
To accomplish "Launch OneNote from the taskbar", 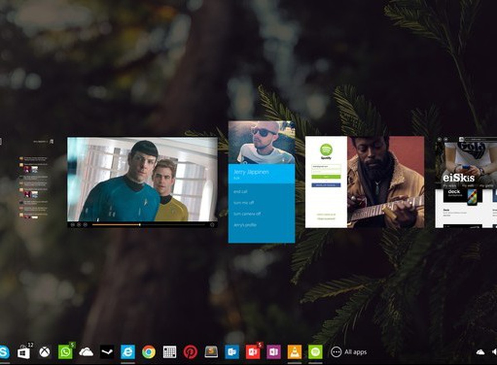I will (x=274, y=352).
